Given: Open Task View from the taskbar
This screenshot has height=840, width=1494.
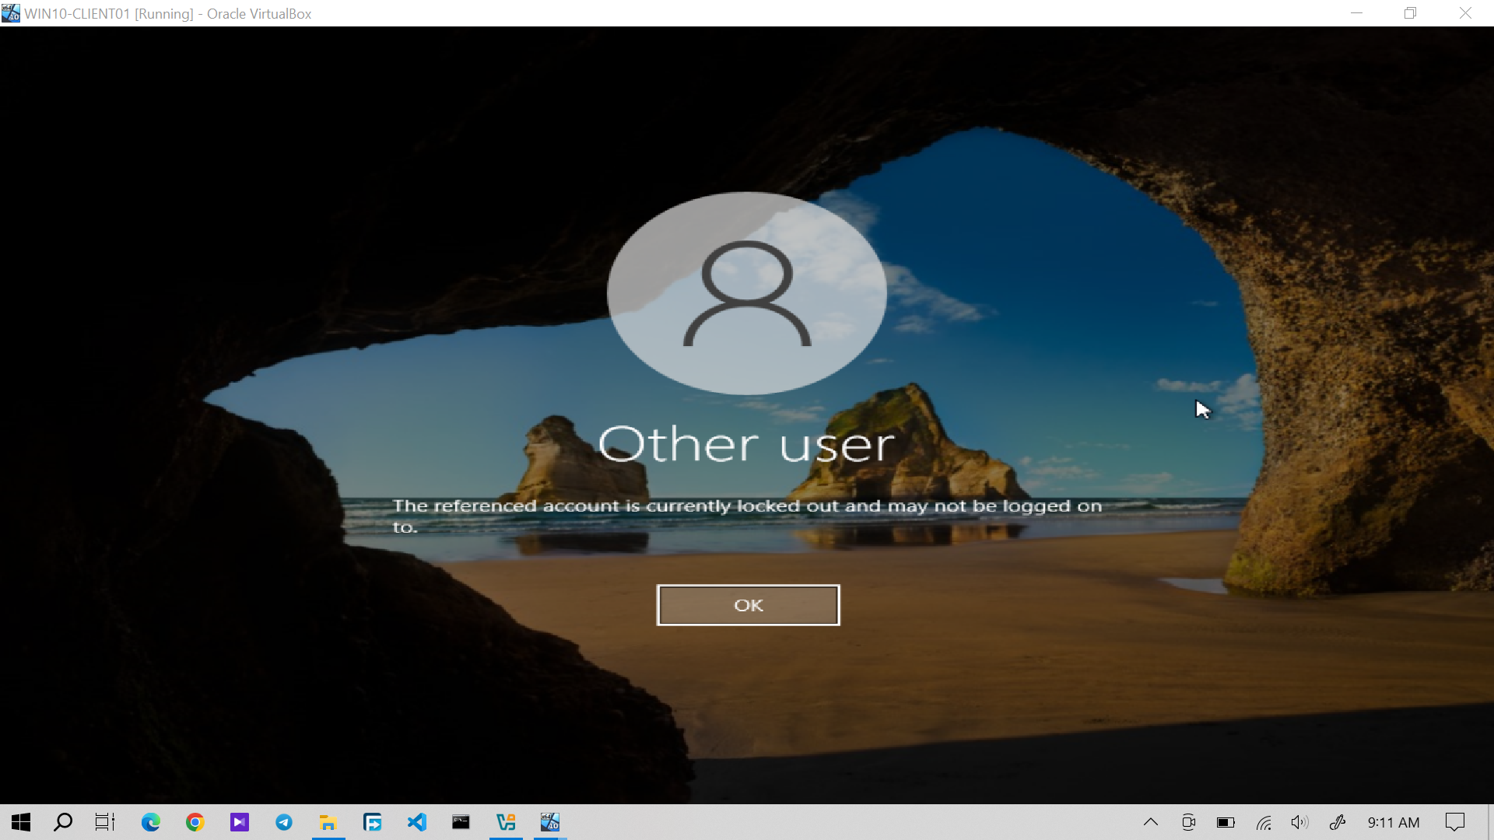Looking at the screenshot, I should pos(105,822).
